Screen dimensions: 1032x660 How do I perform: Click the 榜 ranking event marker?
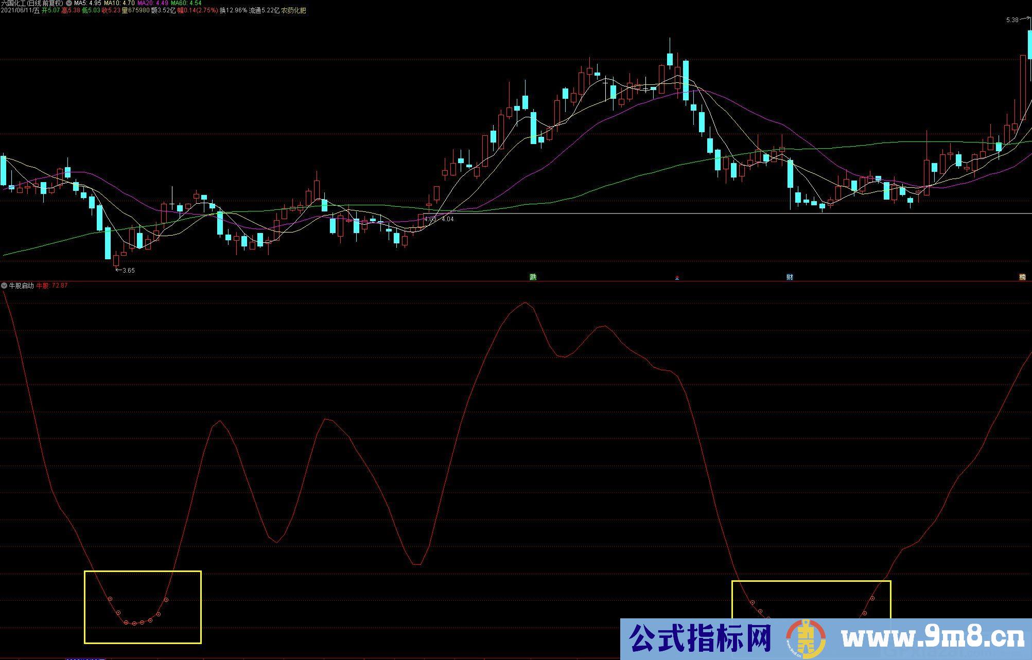[1022, 277]
